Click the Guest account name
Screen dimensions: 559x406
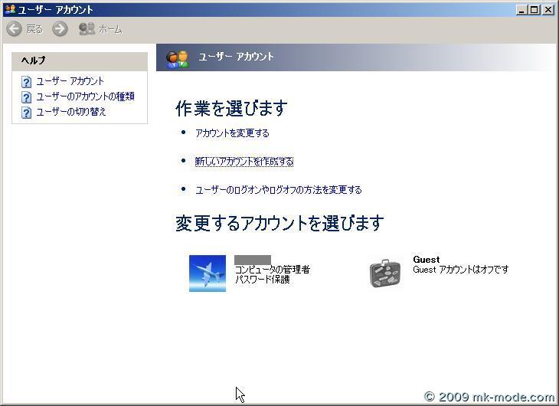[426, 260]
